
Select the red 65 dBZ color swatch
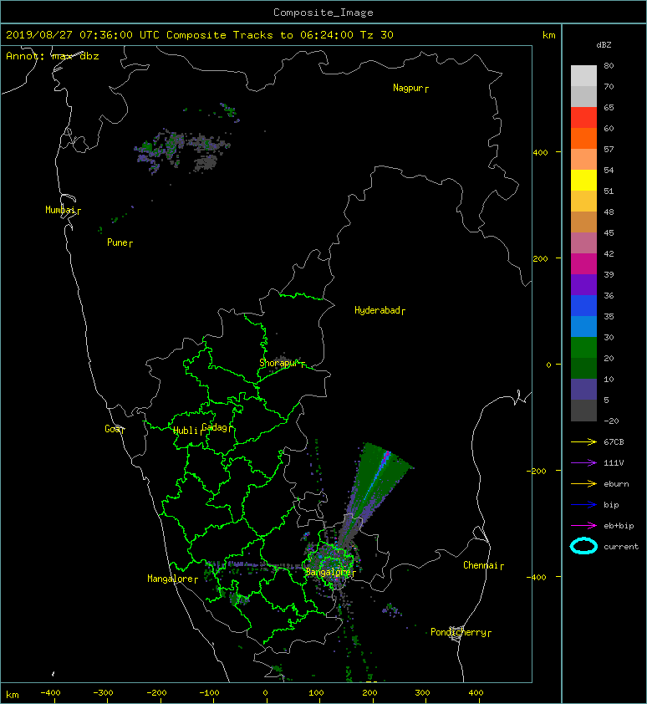(x=583, y=117)
